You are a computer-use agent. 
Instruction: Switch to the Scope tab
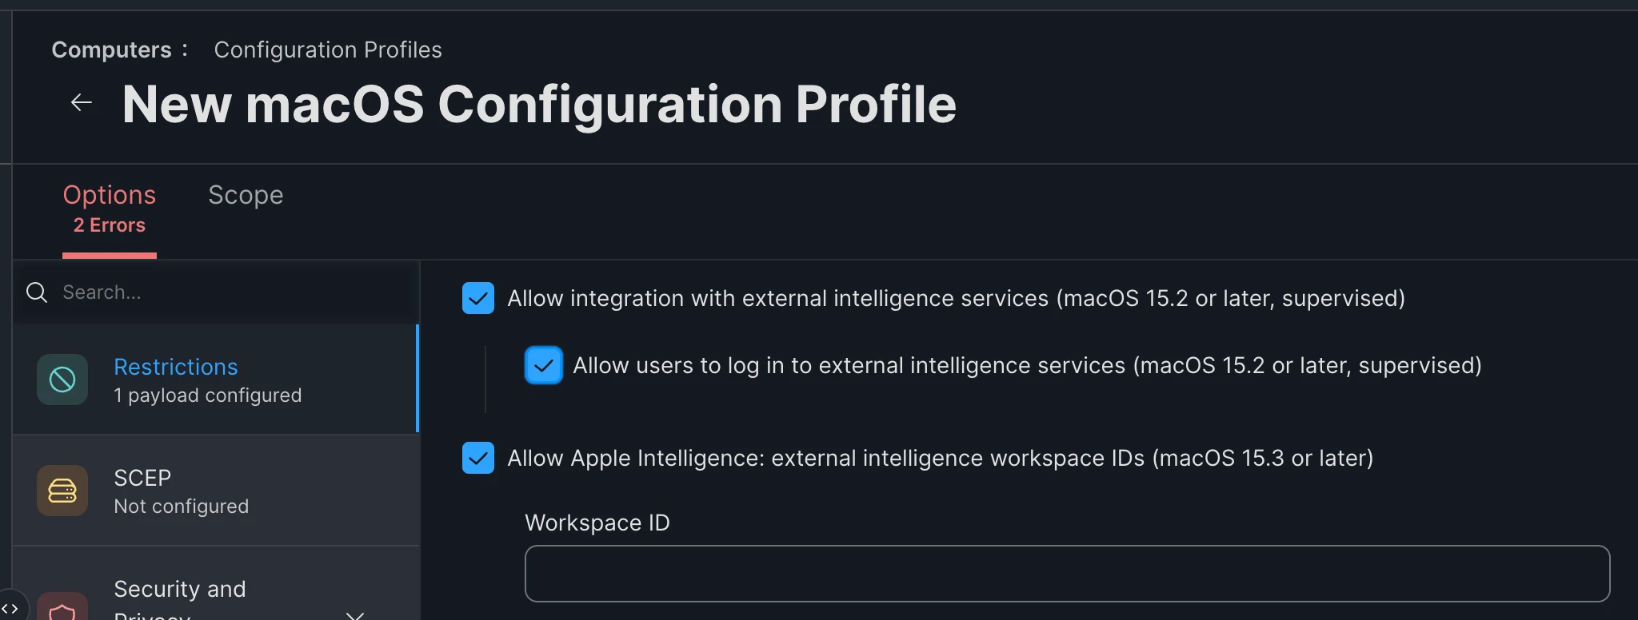246,195
